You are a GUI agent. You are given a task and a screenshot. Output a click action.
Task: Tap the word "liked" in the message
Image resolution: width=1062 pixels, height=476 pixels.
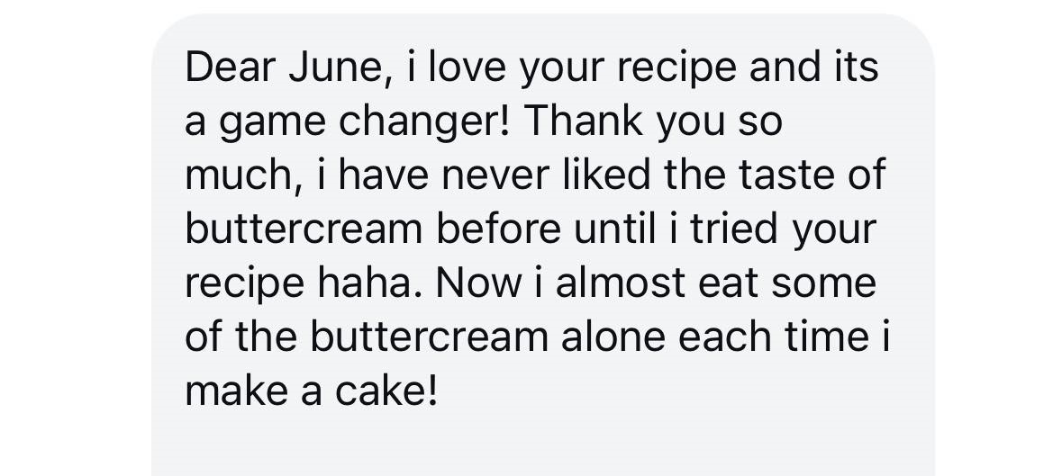click(608, 175)
